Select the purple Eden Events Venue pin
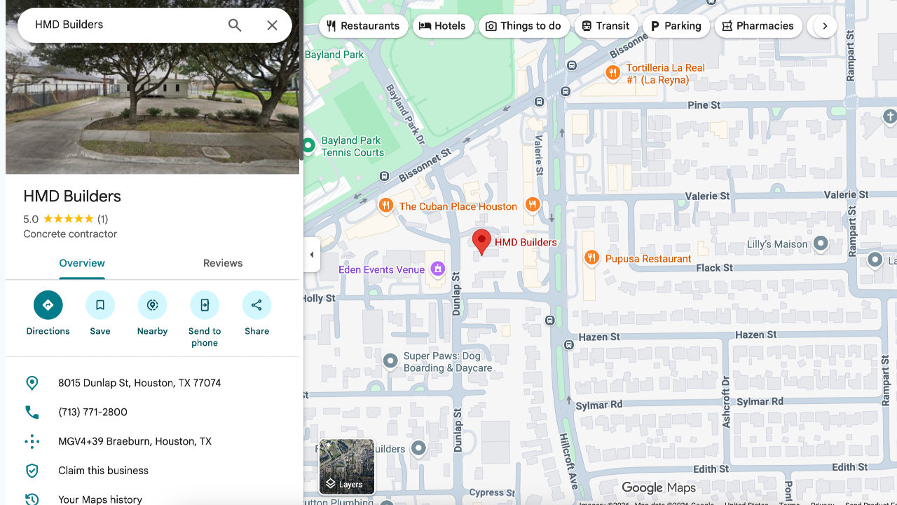Screen dimensions: 897x505 tap(438, 269)
